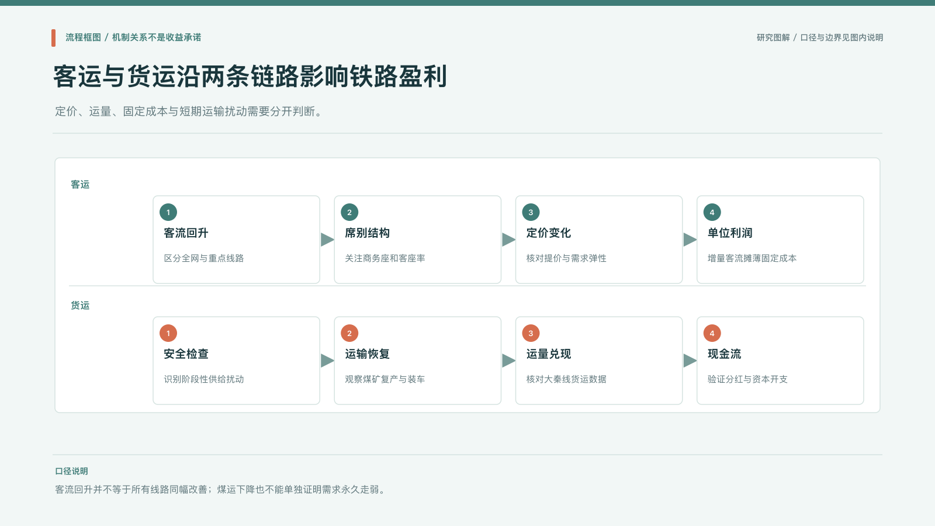This screenshot has height=526, width=935.
Task: Click the 客运 row label
Action: coord(80,185)
